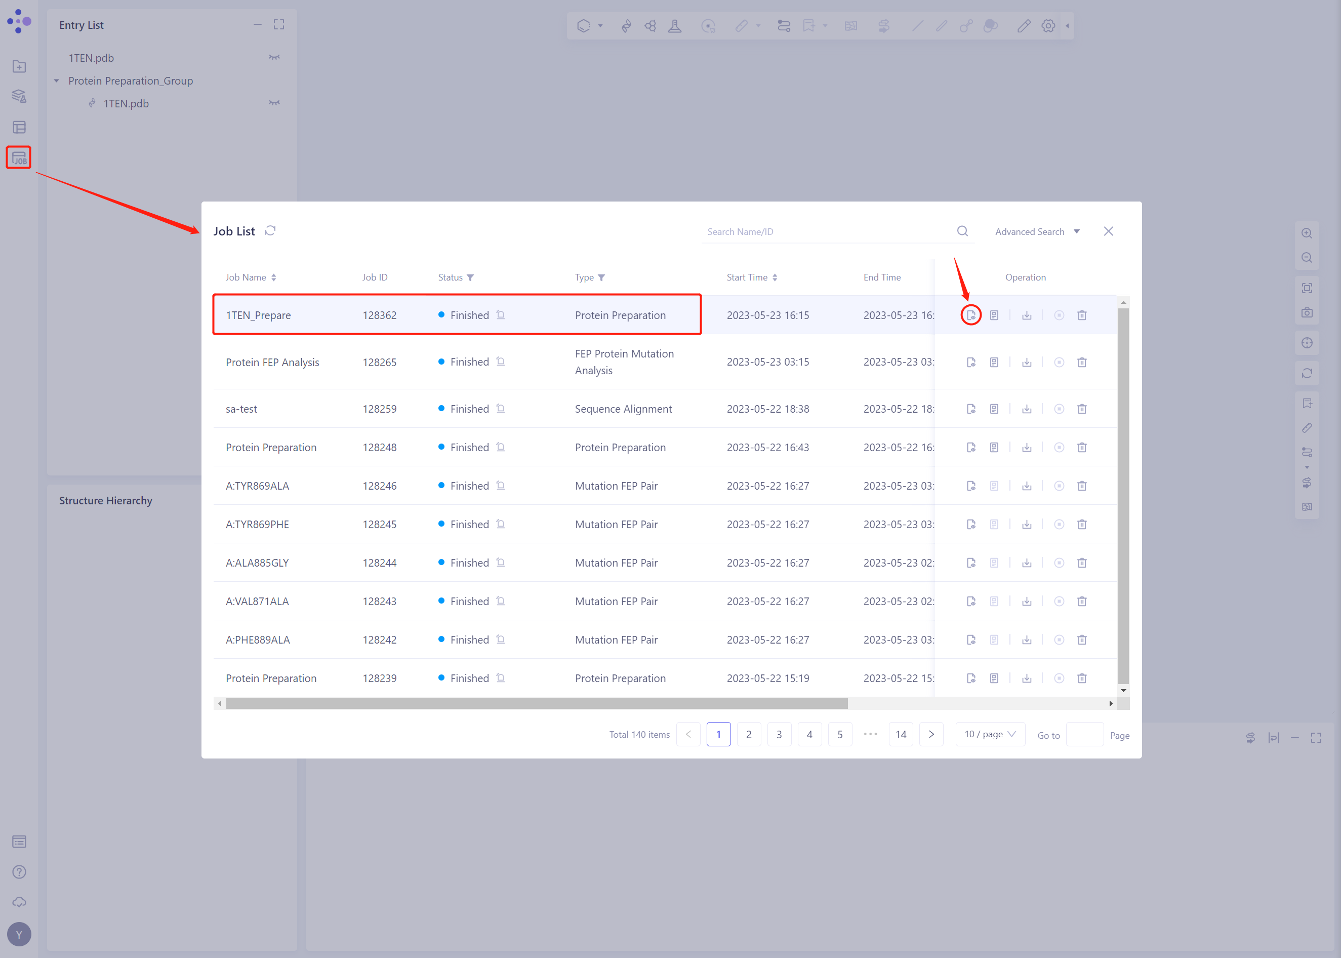The height and width of the screenshot is (958, 1341).
Task: Go to page 3 of job list
Action: point(779,734)
